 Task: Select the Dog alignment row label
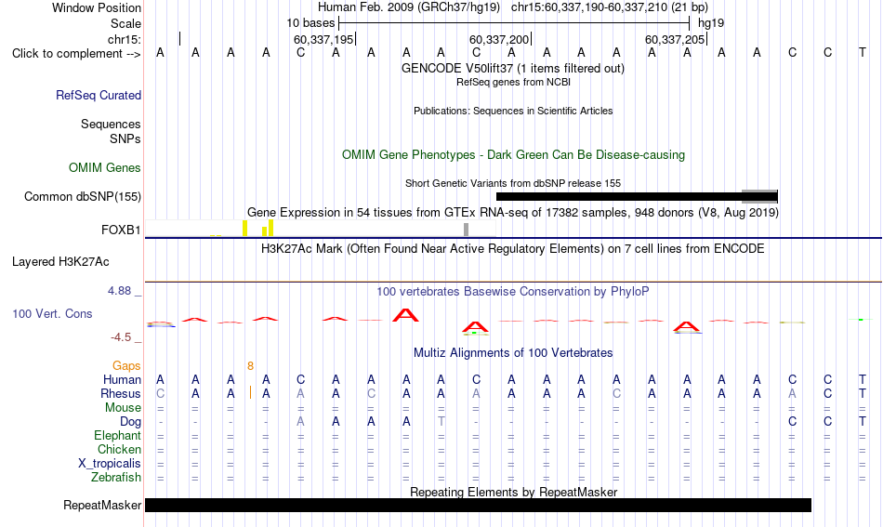[x=130, y=422]
